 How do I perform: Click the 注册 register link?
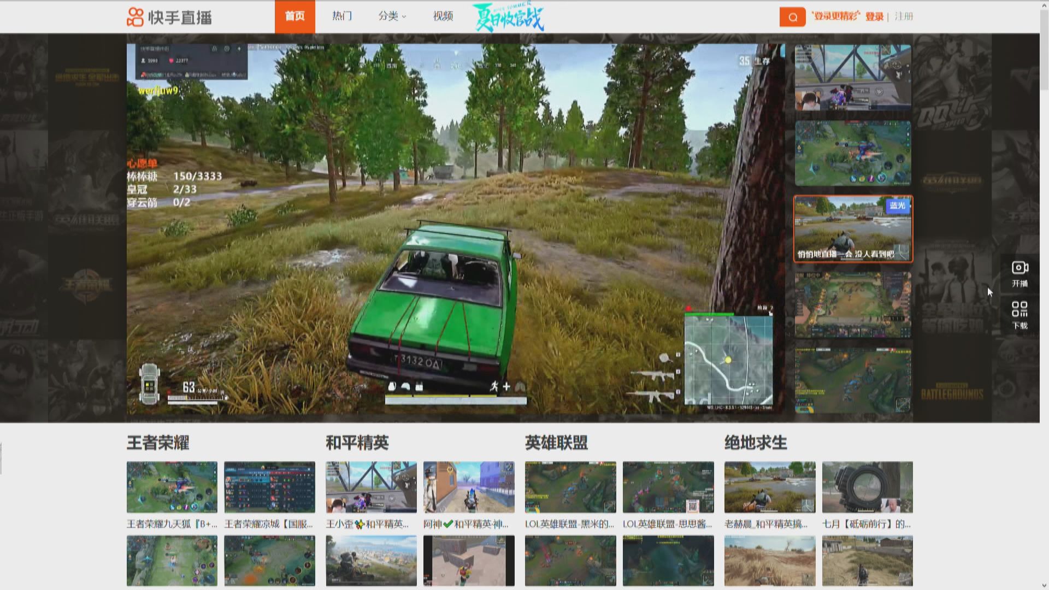click(904, 16)
